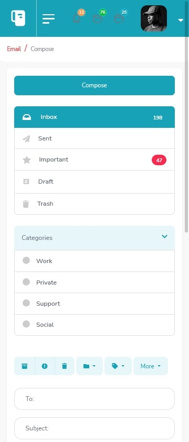Viewport: 189px width, 442px height.
Task: Go to the Sent folder
Action: tap(94, 138)
